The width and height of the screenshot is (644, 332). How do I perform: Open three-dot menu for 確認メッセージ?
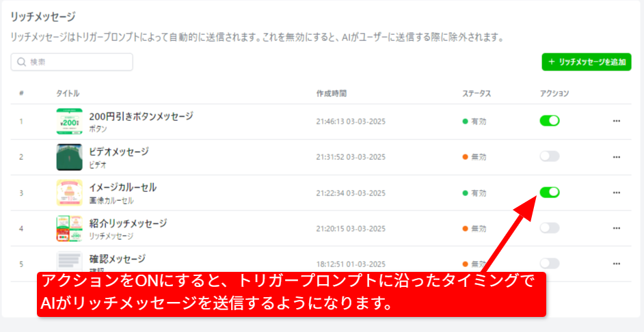point(616,264)
